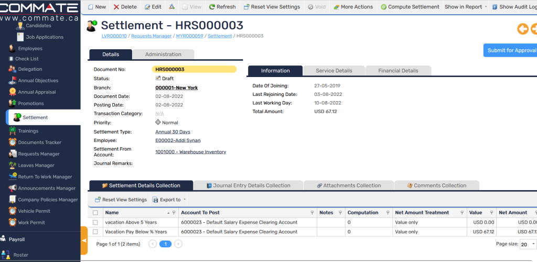Screen dimensions: 537x262
Task: Check the 'vacation Above 5 Years' row checkbox
Action: (x=95, y=223)
